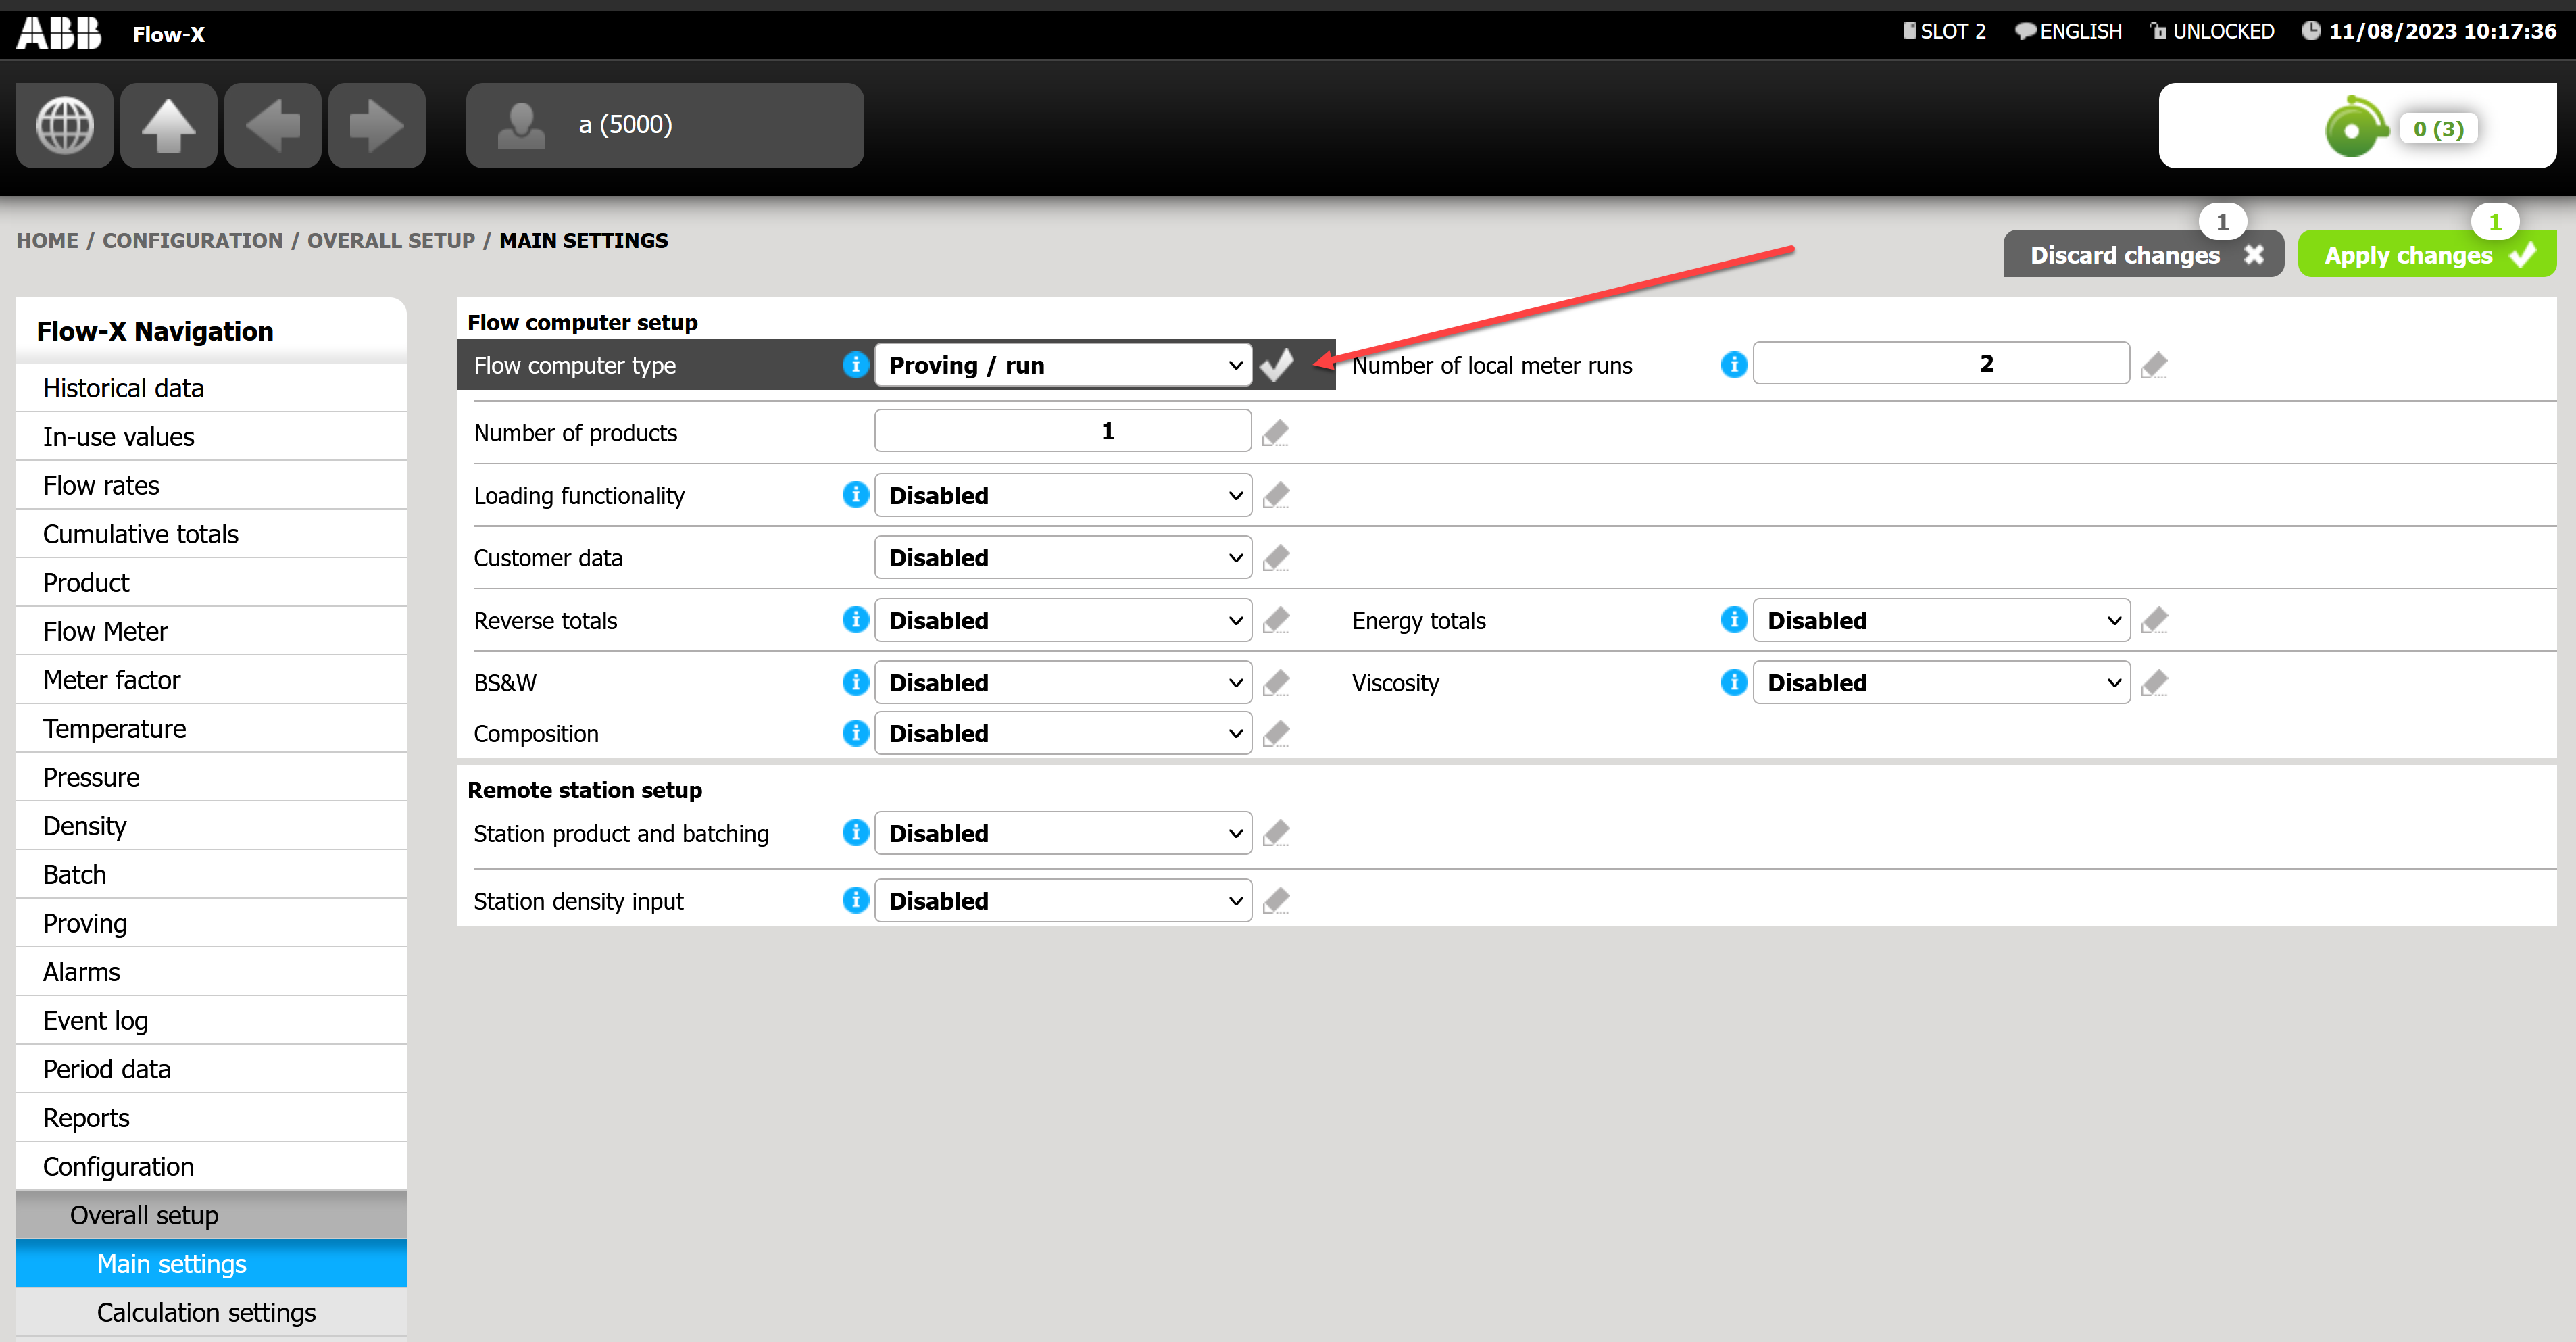The height and width of the screenshot is (1342, 2576).
Task: Click the up arrow navigation icon
Action: coord(169,125)
